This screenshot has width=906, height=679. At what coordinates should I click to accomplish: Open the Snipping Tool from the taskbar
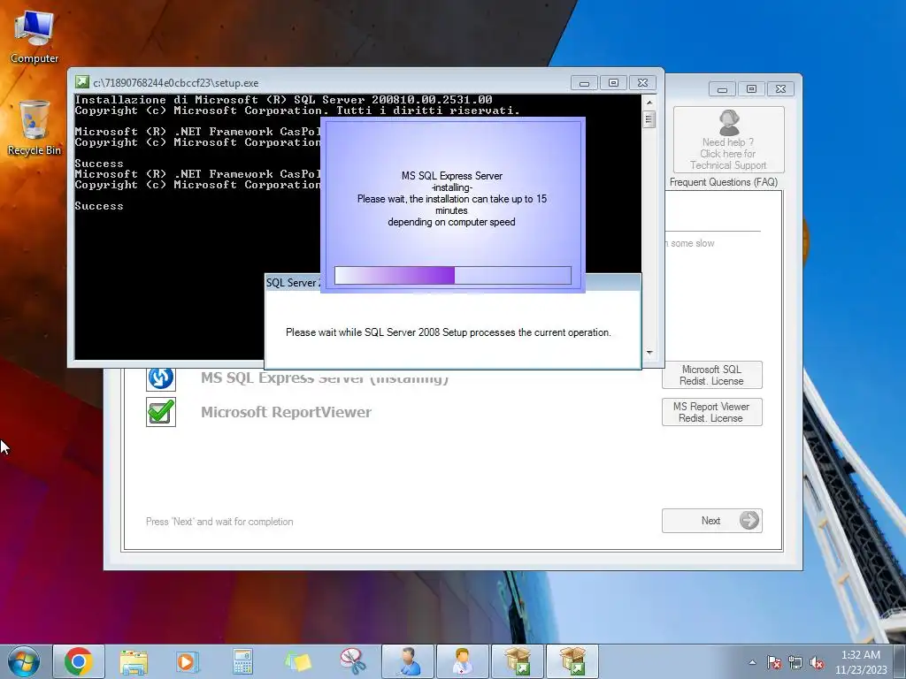point(352,661)
